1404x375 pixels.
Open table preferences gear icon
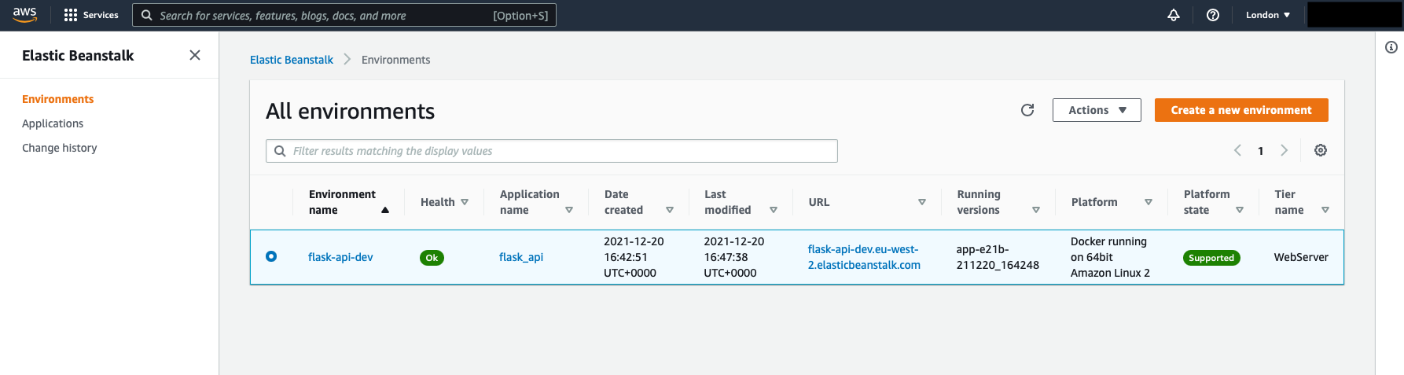click(x=1321, y=150)
